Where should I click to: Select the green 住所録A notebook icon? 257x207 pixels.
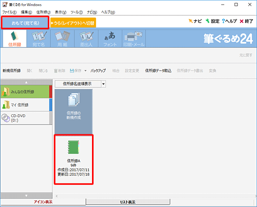pos(74,147)
